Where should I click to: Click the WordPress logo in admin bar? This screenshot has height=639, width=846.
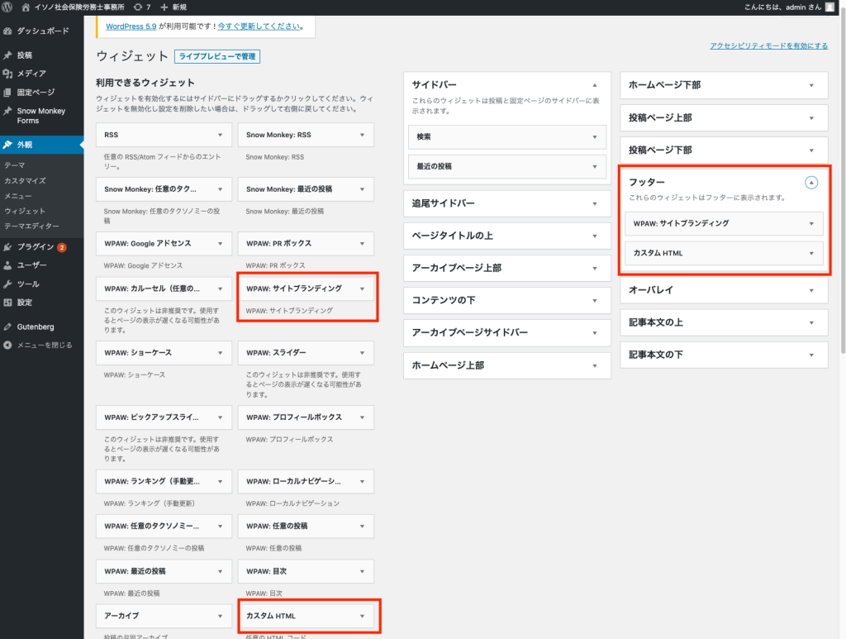pos(7,7)
